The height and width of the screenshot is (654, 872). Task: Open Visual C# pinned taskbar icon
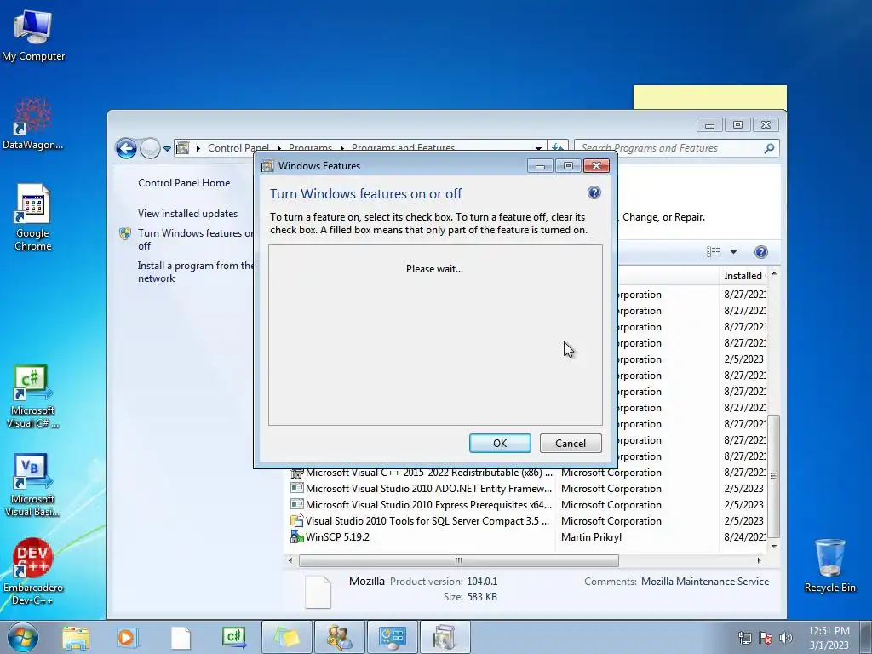(234, 637)
